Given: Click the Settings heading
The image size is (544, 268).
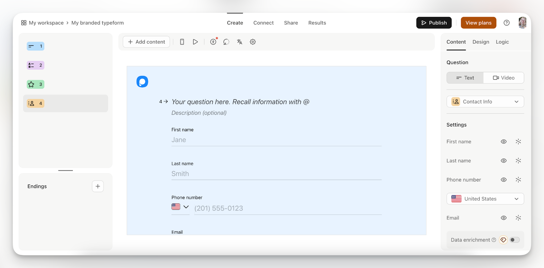Looking at the screenshot, I should pos(457,125).
